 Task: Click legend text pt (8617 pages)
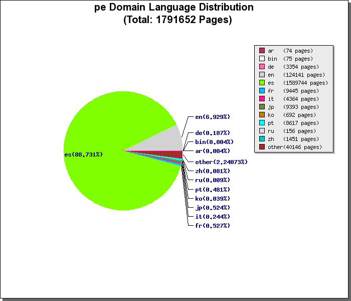point(293,123)
